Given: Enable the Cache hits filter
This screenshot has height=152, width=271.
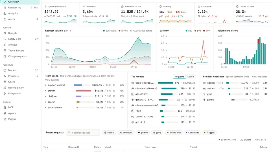Looking at the screenshot, I should (x=192, y=133).
